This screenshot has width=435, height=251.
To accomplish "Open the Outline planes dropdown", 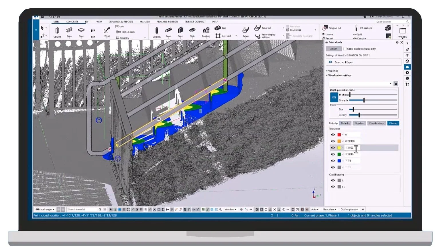I will coord(349,210).
